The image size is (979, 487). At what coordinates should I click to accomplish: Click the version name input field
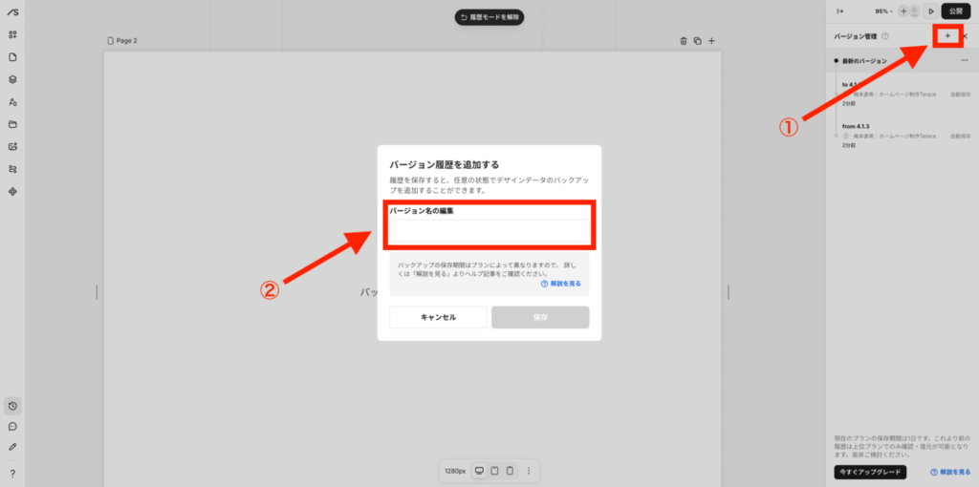(x=489, y=232)
